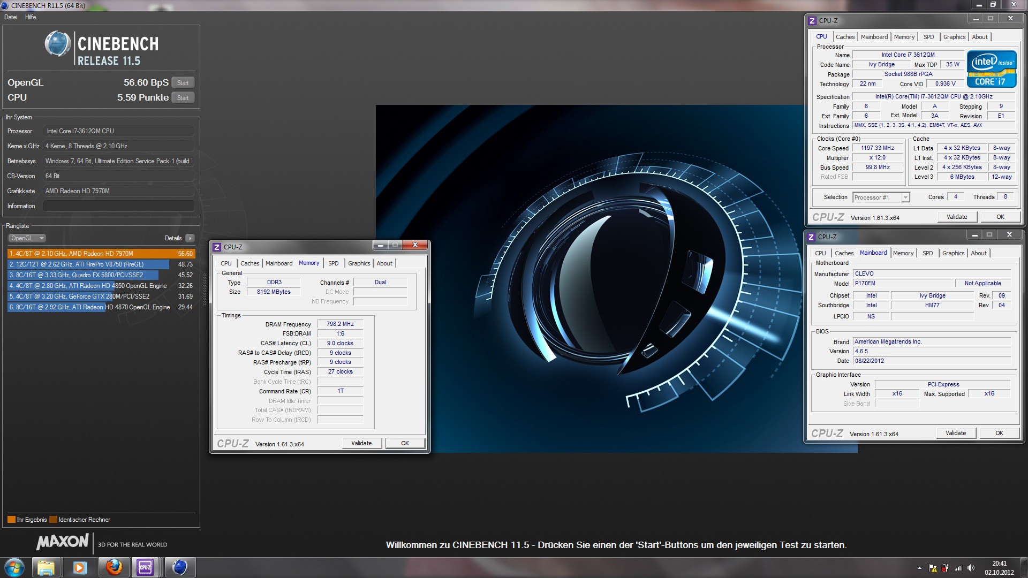Click the Information input field
Image resolution: width=1028 pixels, height=578 pixels.
click(x=118, y=206)
